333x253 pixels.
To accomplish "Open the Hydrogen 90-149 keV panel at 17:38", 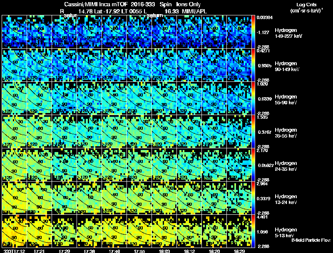I will 89,65.
